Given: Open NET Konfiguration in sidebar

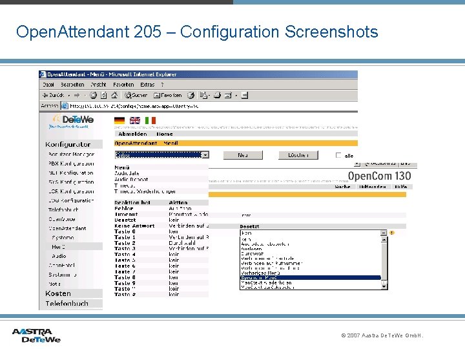Looking at the screenshot, I should tap(71, 173).
